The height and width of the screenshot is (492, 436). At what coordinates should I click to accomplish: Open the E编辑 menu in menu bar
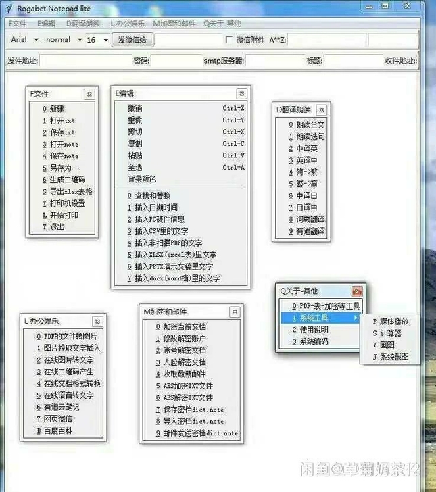pyautogui.click(x=47, y=24)
